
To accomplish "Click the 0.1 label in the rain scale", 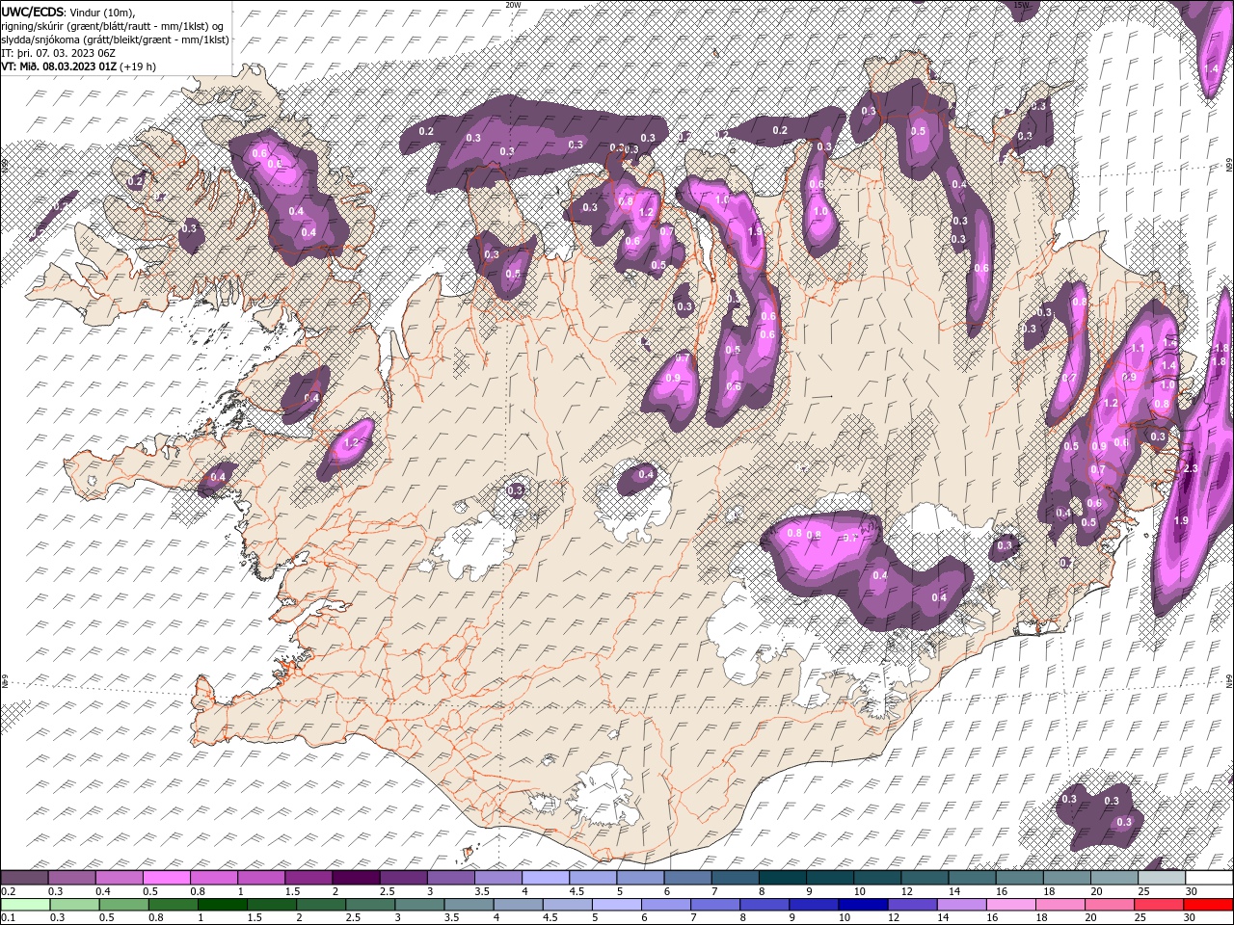I will (8, 917).
